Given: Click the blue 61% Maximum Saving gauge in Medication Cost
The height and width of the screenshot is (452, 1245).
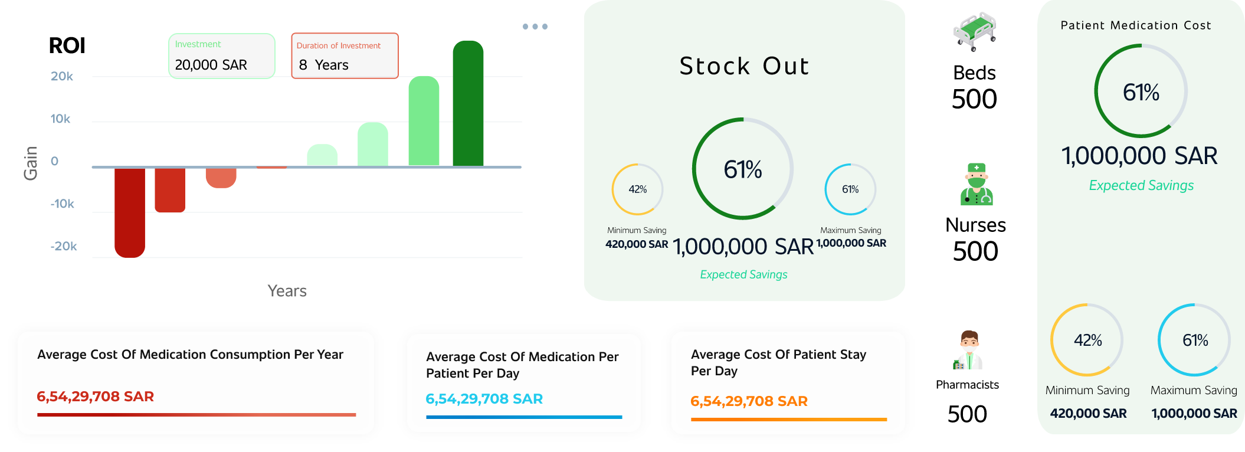Looking at the screenshot, I should pyautogui.click(x=1194, y=340).
